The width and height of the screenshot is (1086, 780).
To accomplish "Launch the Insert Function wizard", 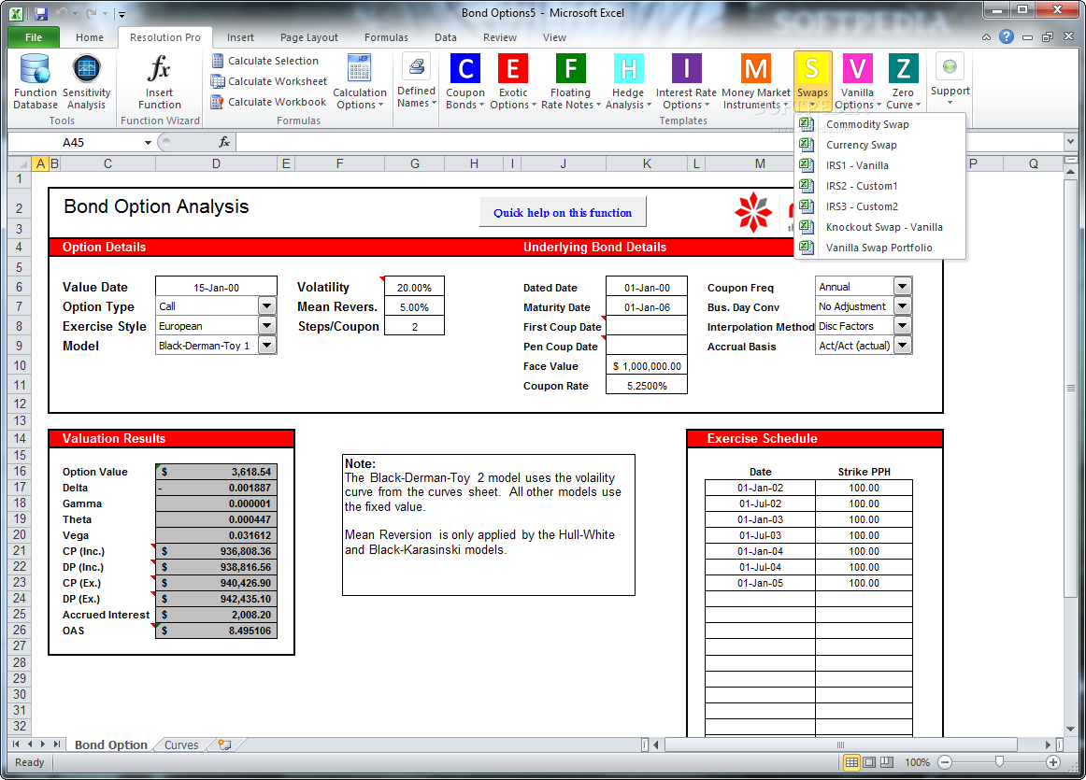I will point(159,81).
